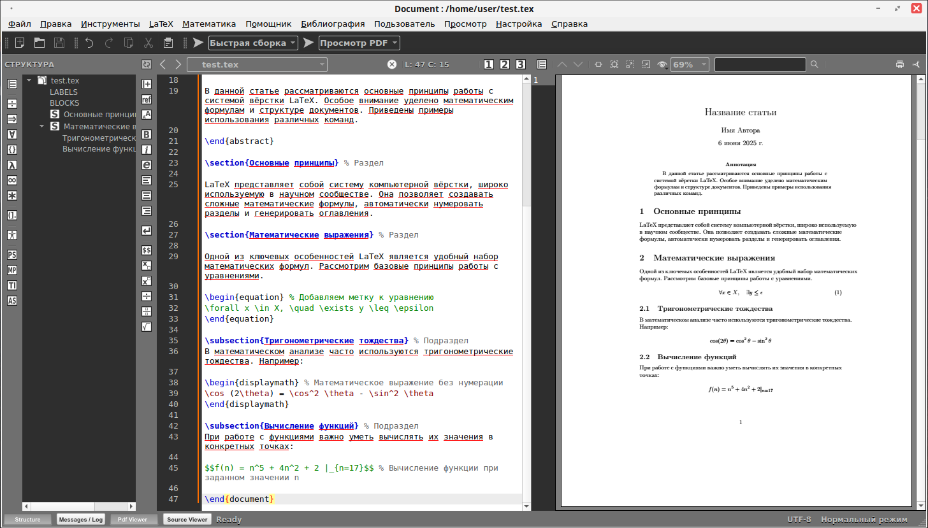Open the Greek letters lambda panel
The width and height of the screenshot is (928, 528).
point(12,165)
